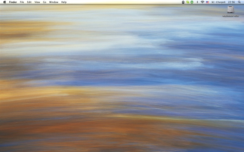Open the Apple menu
Image resolution: width=244 pixels, height=152 pixels.
pos(5,2)
